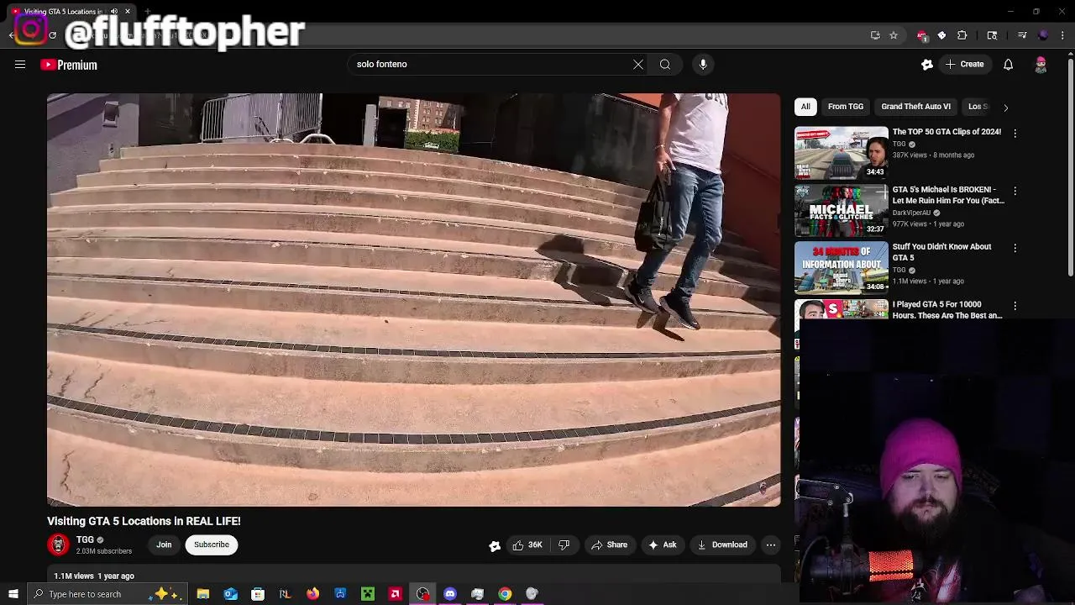Open the YouTube account avatar menu

tap(1041, 65)
